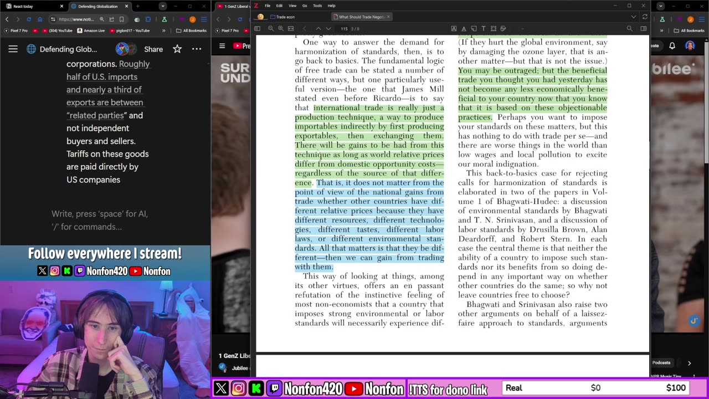Zoom in in the Zotero PDF reader
The height and width of the screenshot is (399, 709).
click(x=280, y=28)
